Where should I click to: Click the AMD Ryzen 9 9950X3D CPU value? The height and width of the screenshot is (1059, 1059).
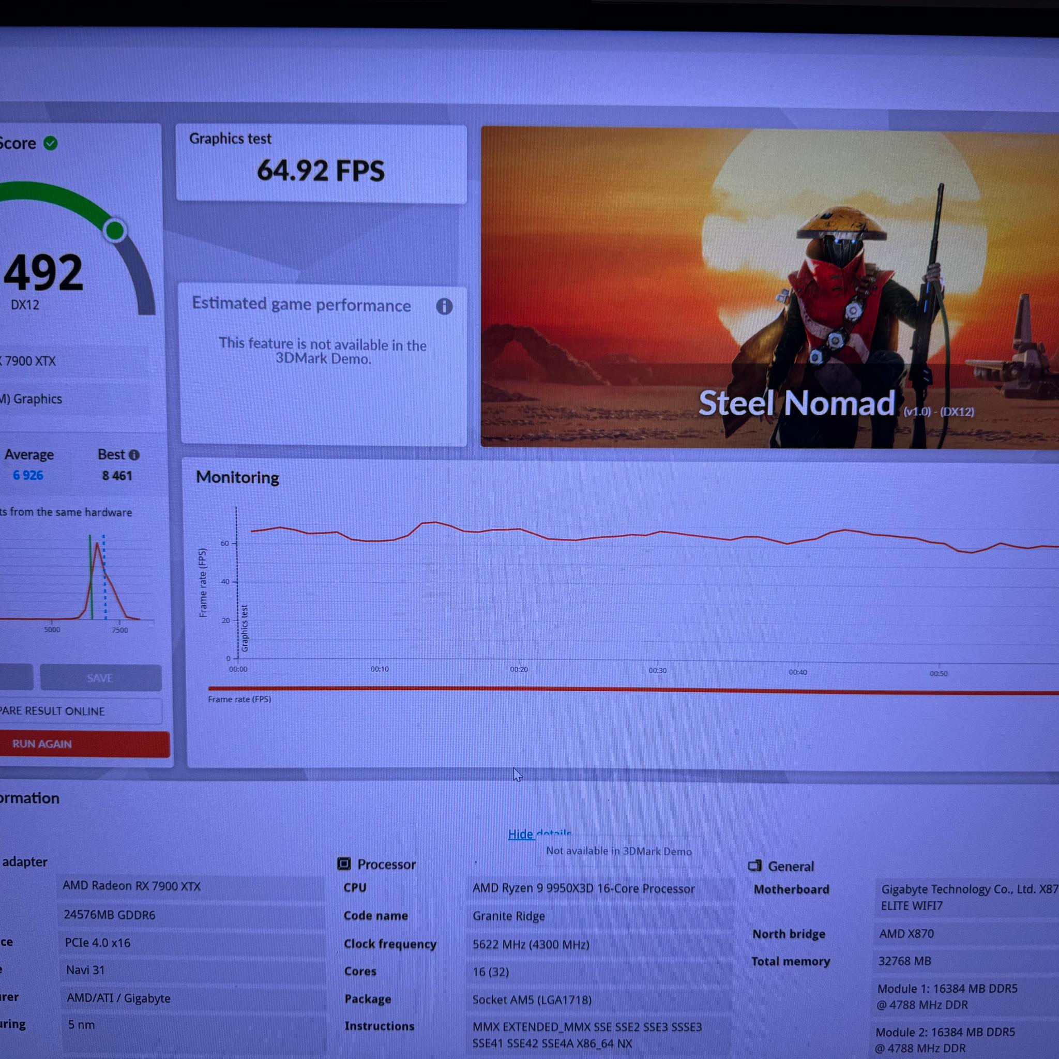[x=600, y=888]
